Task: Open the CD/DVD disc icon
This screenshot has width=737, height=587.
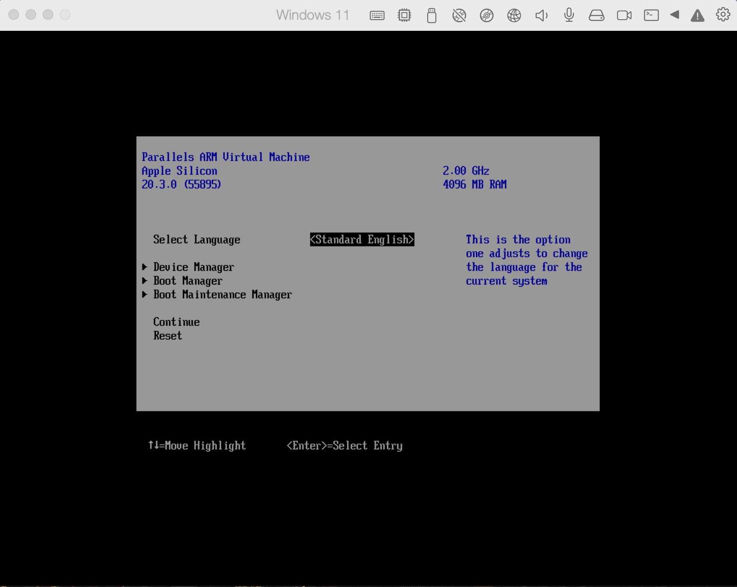Action: tap(486, 16)
